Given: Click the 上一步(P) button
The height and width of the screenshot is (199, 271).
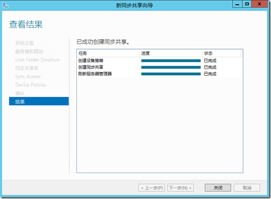Looking at the screenshot, I should [x=152, y=187].
